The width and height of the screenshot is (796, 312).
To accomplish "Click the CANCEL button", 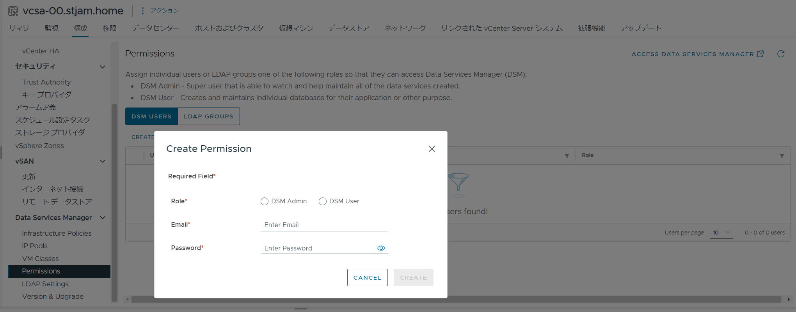I will [x=368, y=277].
